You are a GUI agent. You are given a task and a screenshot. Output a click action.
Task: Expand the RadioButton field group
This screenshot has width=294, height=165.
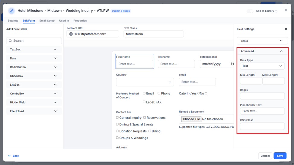34,67
